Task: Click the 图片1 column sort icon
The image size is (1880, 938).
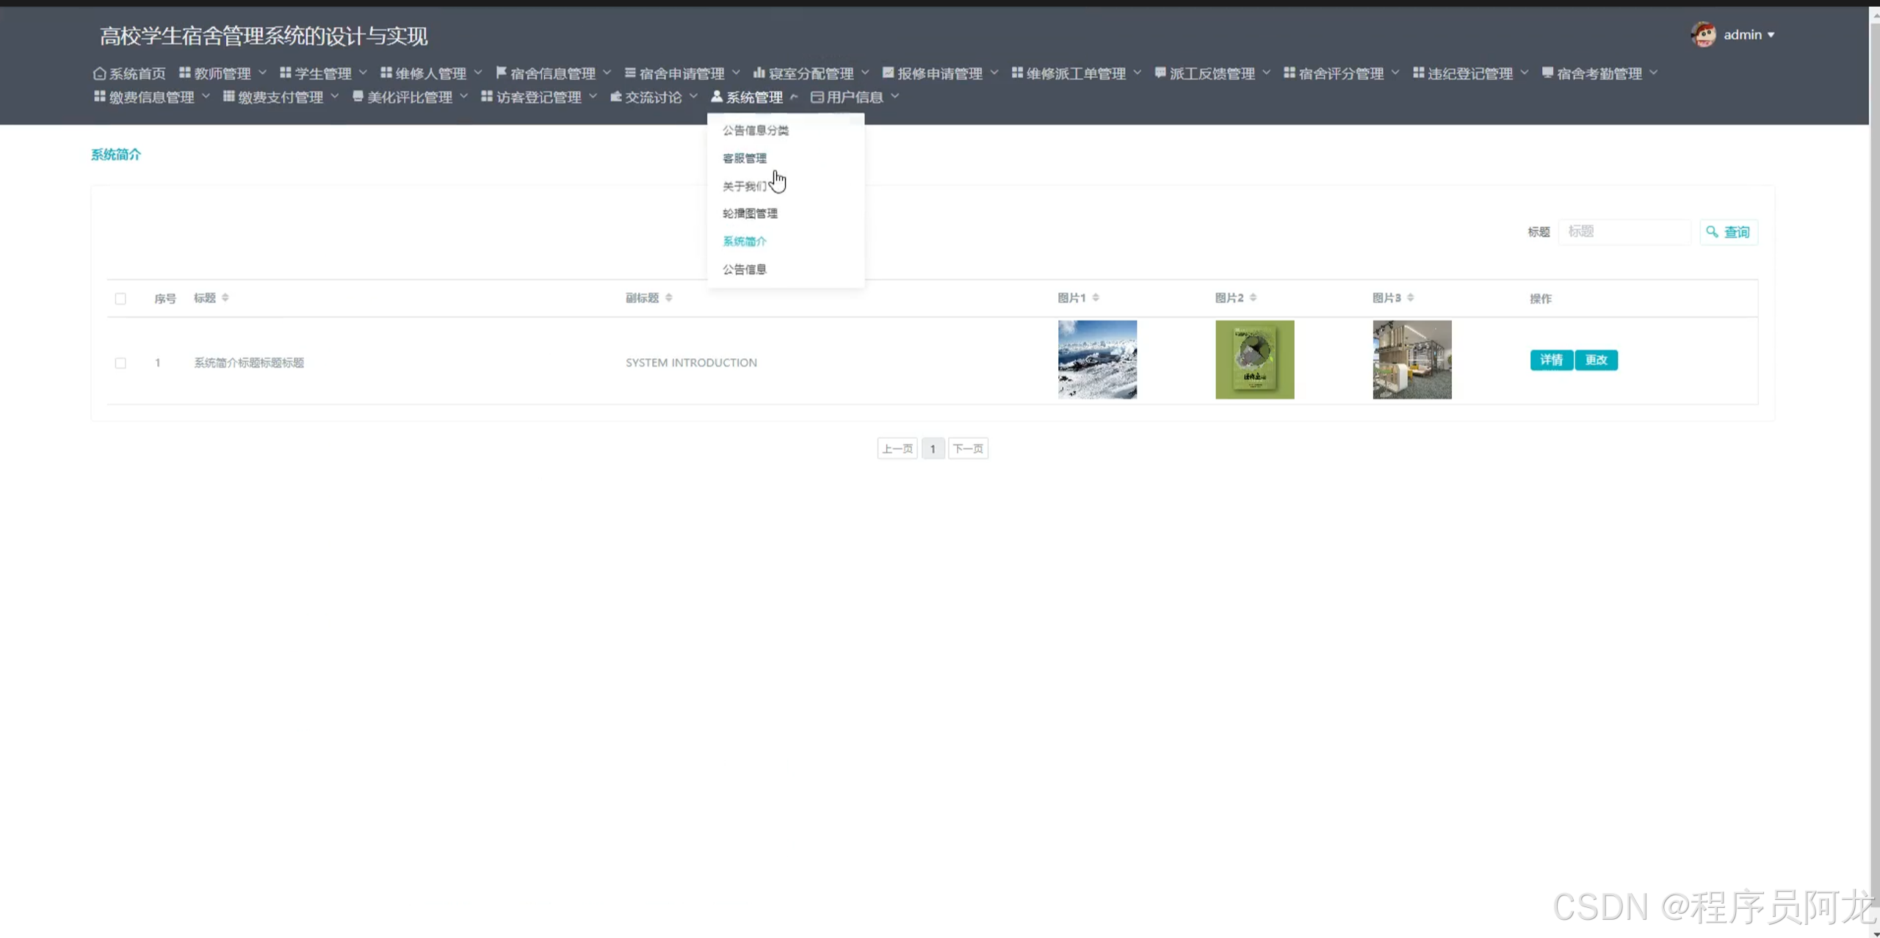Action: tap(1096, 297)
